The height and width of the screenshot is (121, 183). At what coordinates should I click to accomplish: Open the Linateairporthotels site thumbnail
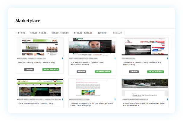pyautogui.click(x=145, y=88)
